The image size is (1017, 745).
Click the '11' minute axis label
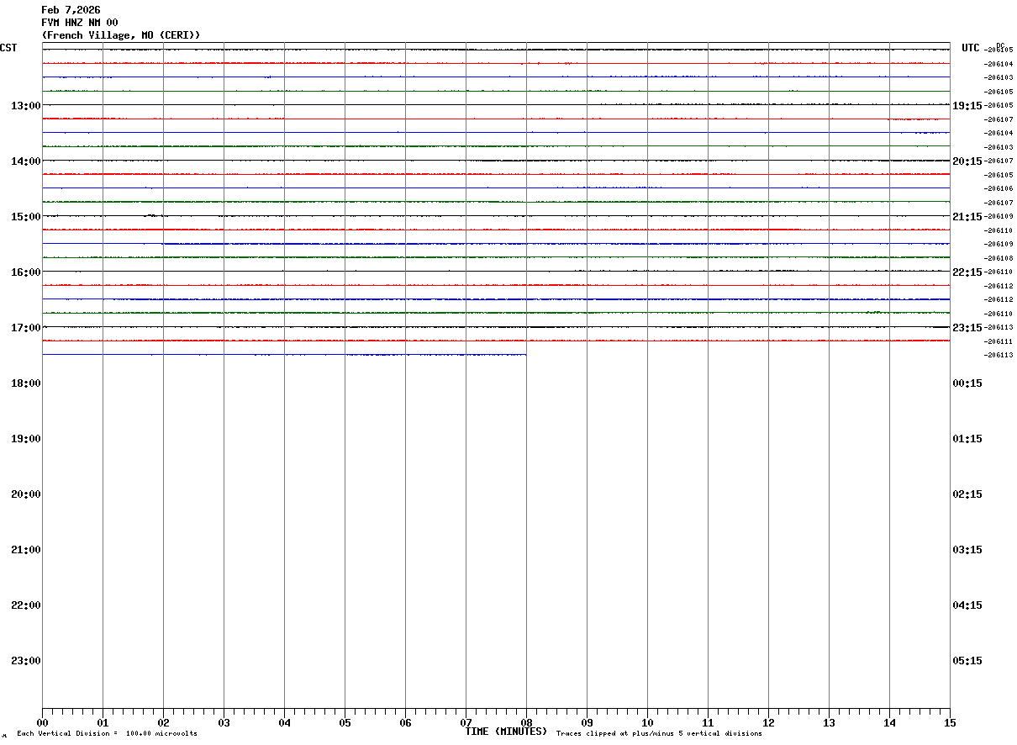708,722
